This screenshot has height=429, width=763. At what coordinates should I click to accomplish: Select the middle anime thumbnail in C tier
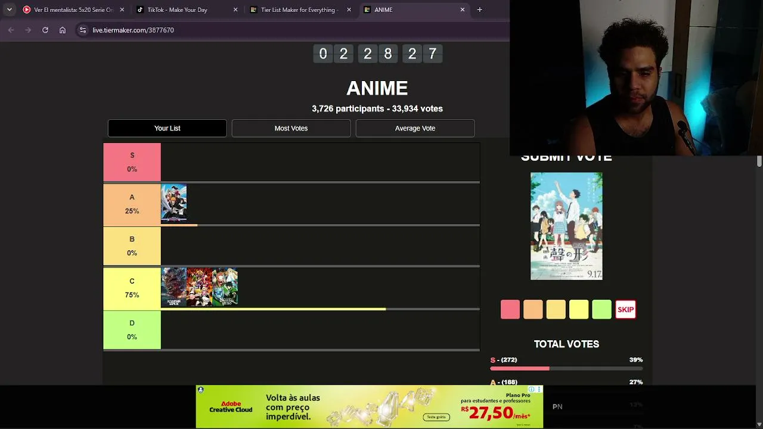pos(200,287)
